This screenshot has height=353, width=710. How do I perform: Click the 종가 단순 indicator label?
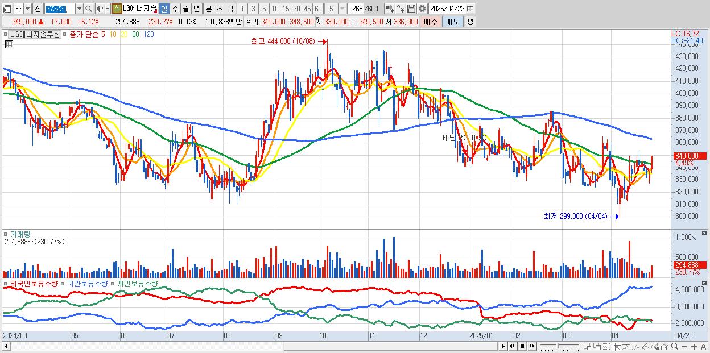pyautogui.click(x=84, y=34)
